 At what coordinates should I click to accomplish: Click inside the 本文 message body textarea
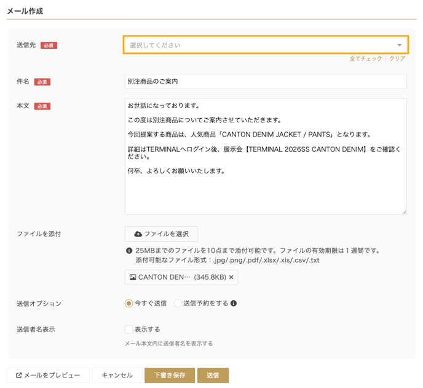click(x=266, y=156)
